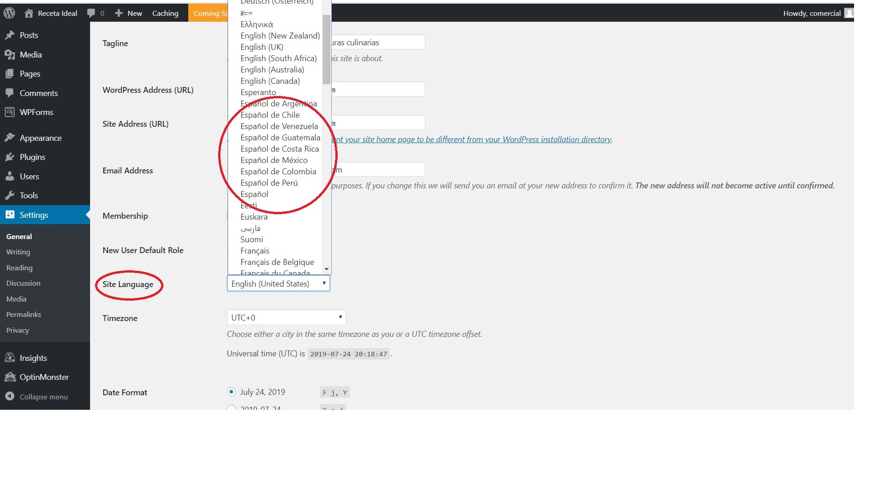
Task: Click the Caching item in admin bar
Action: (x=165, y=13)
